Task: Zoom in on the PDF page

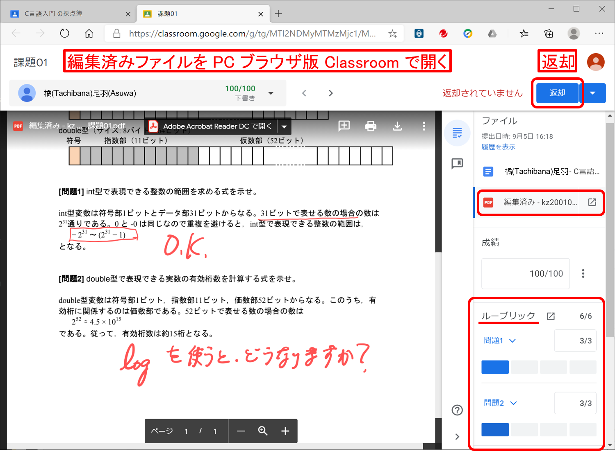Action: pyautogui.click(x=285, y=431)
